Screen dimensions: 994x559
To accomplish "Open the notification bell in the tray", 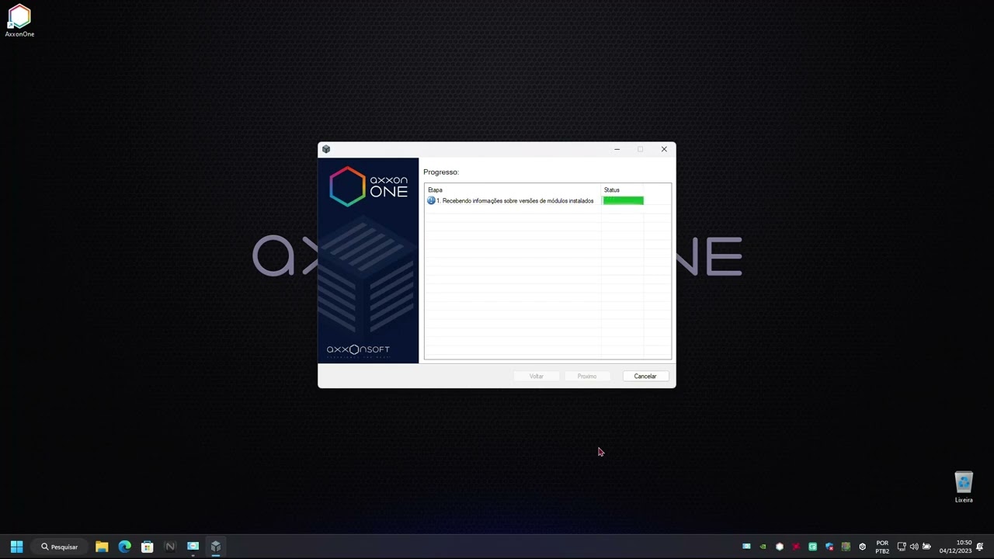I will [x=980, y=547].
